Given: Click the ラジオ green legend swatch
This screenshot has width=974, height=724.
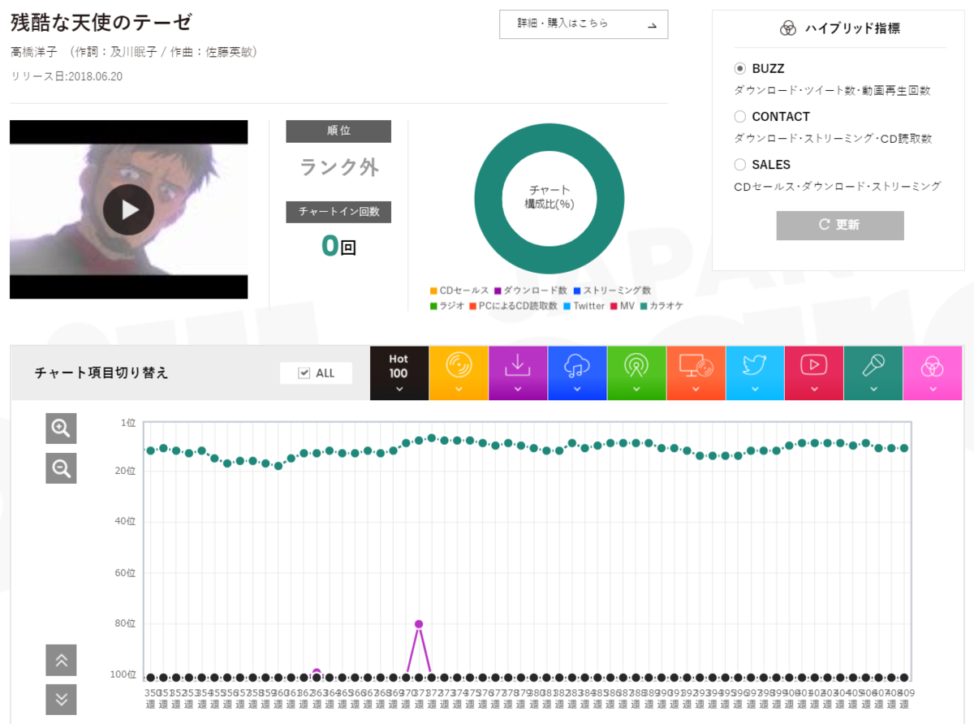Looking at the screenshot, I should 434,306.
